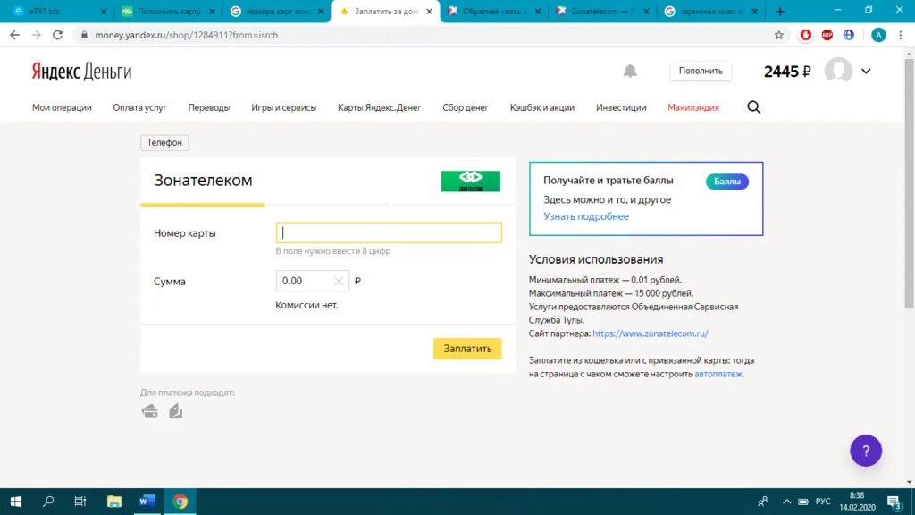Focus the Номер карты input field

389,232
